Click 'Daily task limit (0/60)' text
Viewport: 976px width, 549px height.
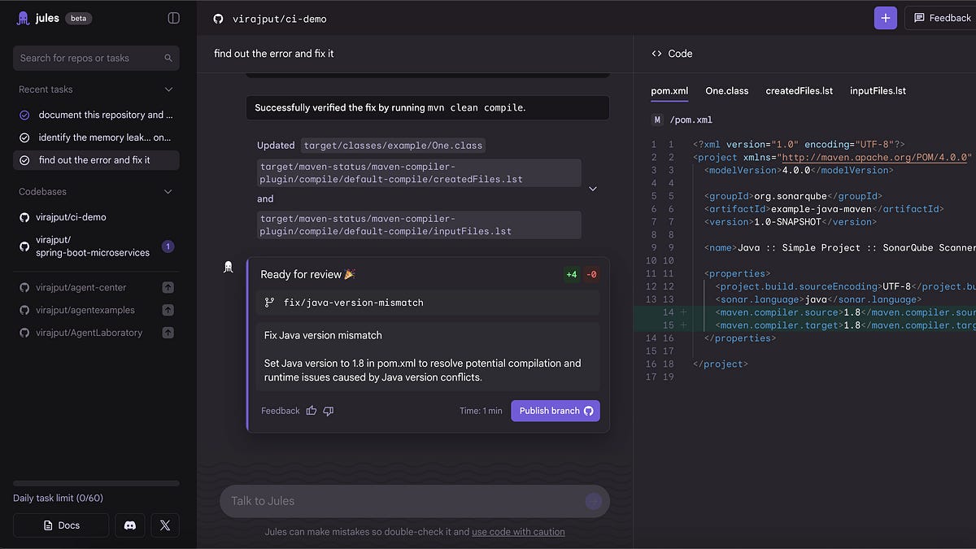(x=58, y=498)
